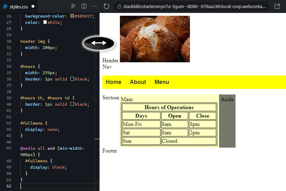
Task: Select the styles.css editor tab
Action: pyautogui.click(x=19, y=7)
